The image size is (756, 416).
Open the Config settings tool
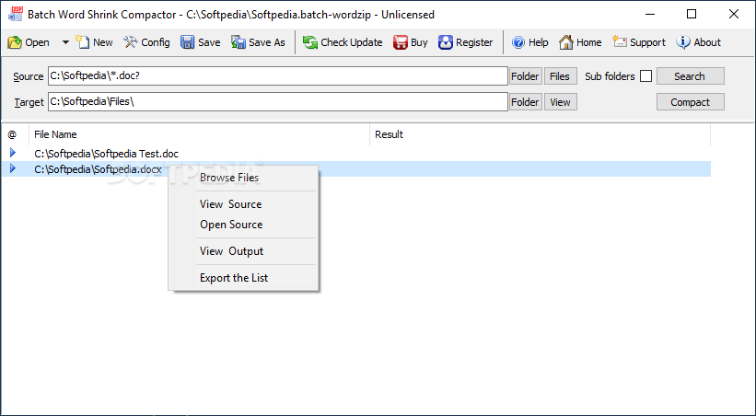click(x=146, y=42)
